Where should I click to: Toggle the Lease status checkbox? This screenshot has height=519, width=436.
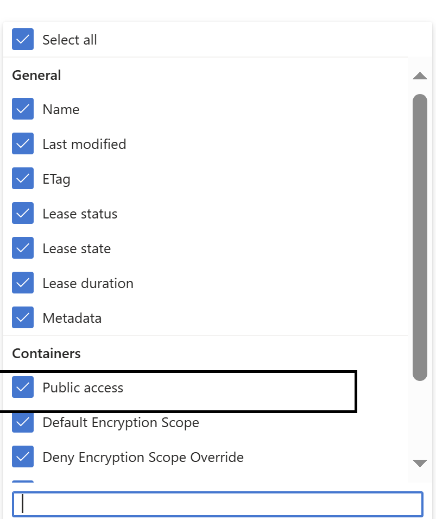coord(22,213)
